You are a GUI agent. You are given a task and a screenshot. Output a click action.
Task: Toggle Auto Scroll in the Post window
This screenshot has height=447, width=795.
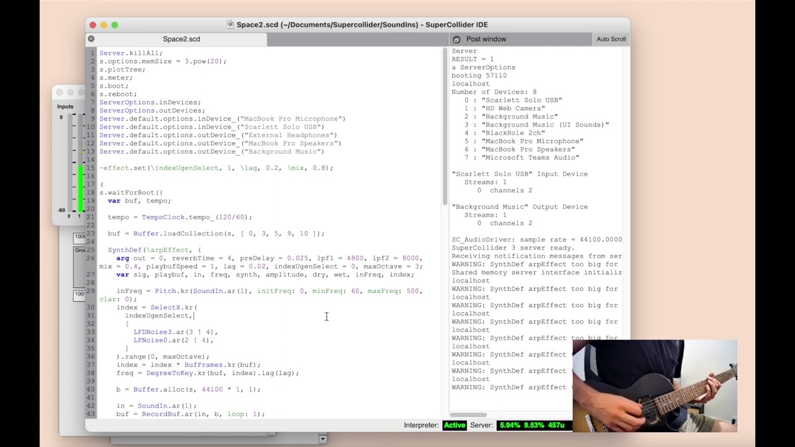click(611, 39)
